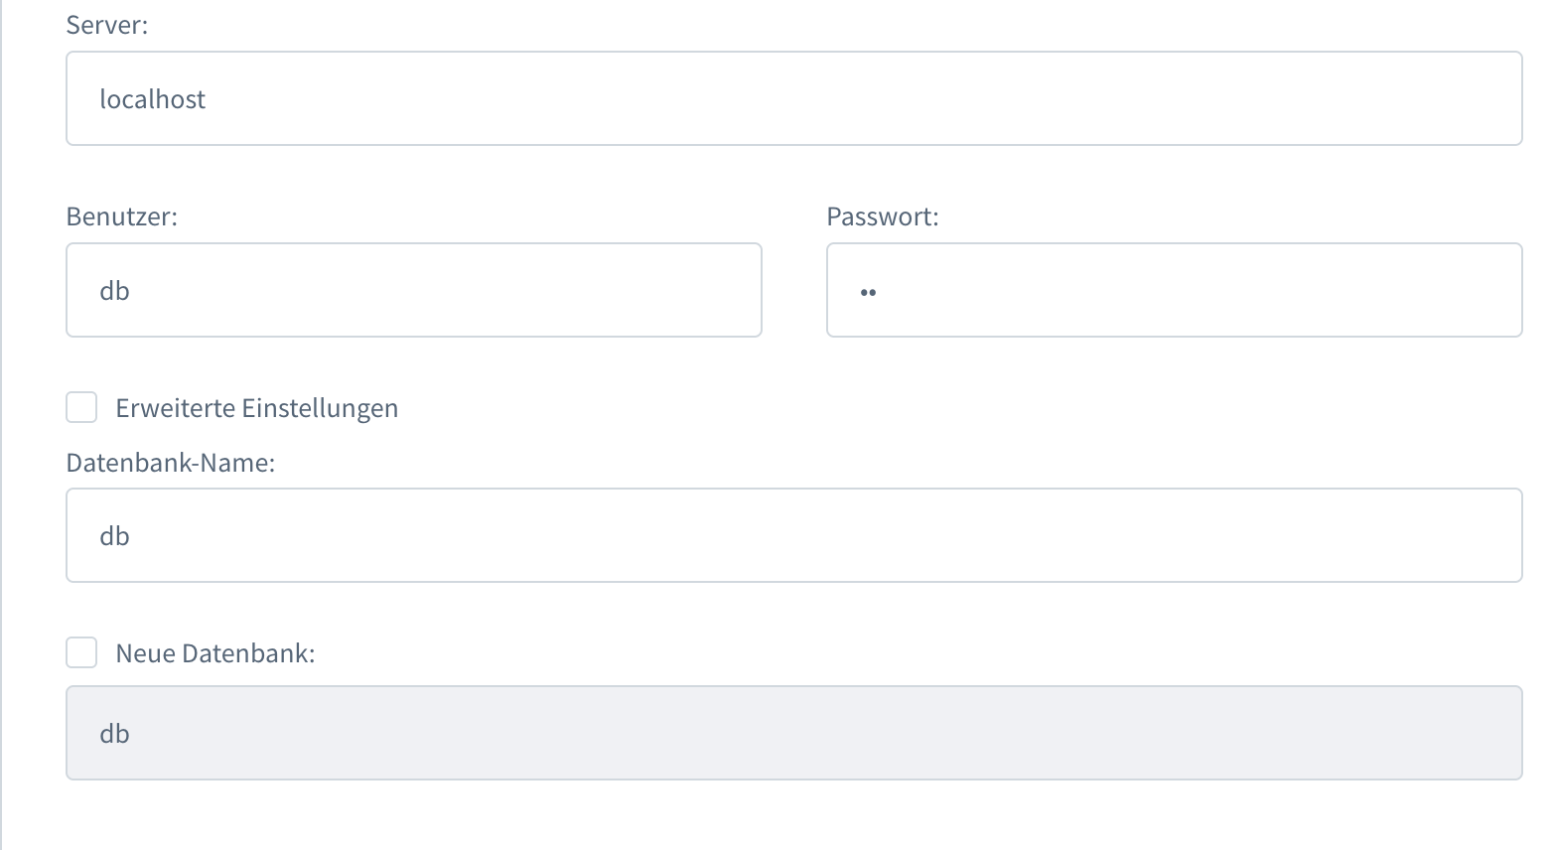This screenshot has width=1553, height=850.
Task: Click the "Datenbank-Name:" label
Action: coord(171,462)
